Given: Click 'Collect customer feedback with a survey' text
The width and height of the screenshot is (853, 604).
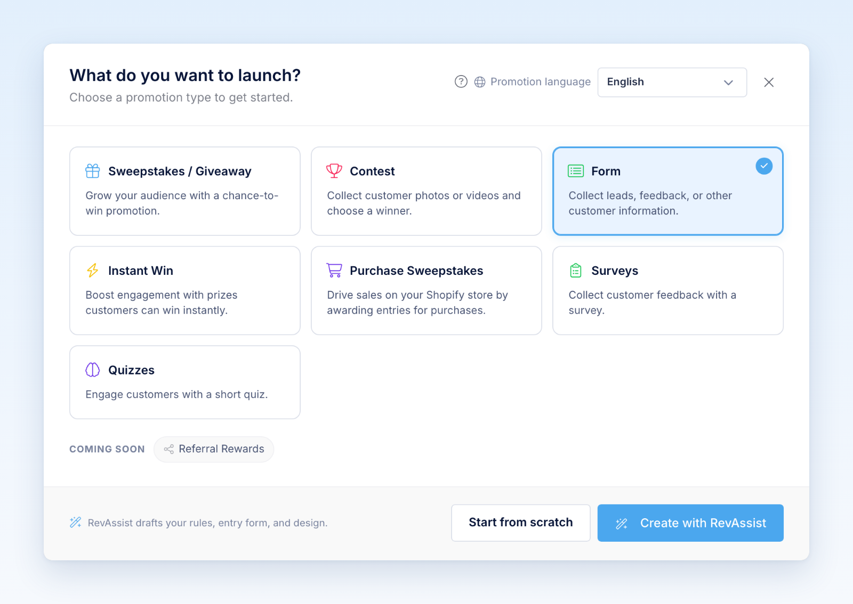Looking at the screenshot, I should click(653, 303).
